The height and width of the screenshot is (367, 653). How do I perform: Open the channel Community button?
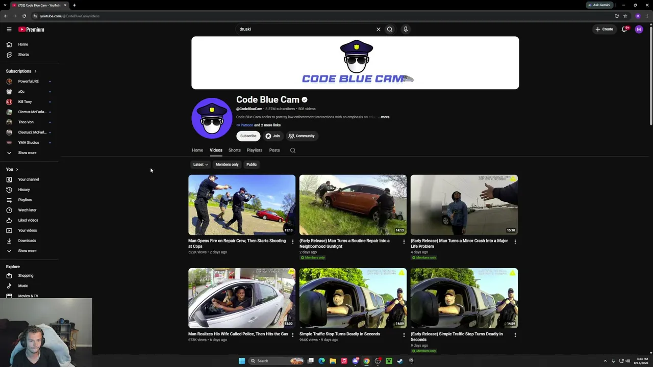point(302,136)
